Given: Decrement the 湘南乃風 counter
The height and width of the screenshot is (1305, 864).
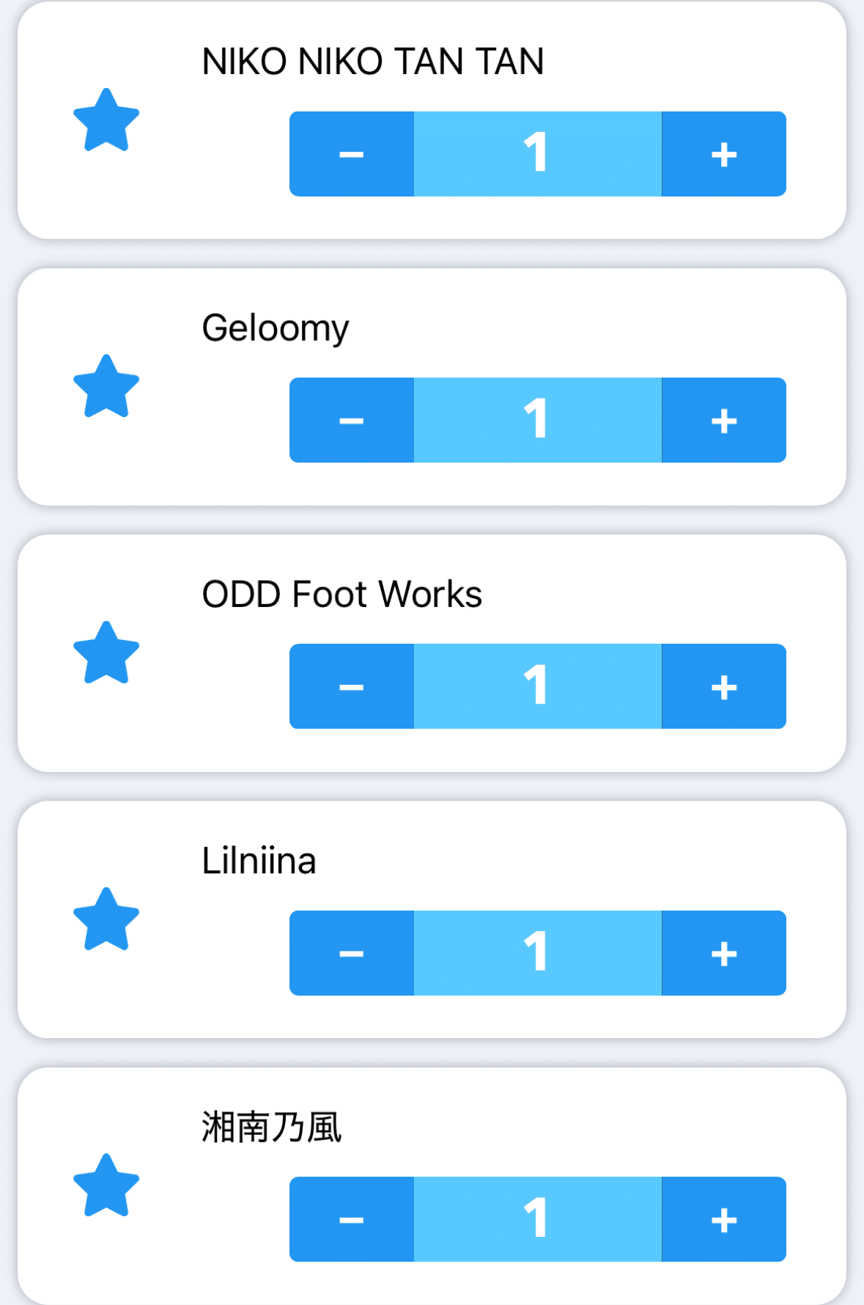Looking at the screenshot, I should 352,1219.
